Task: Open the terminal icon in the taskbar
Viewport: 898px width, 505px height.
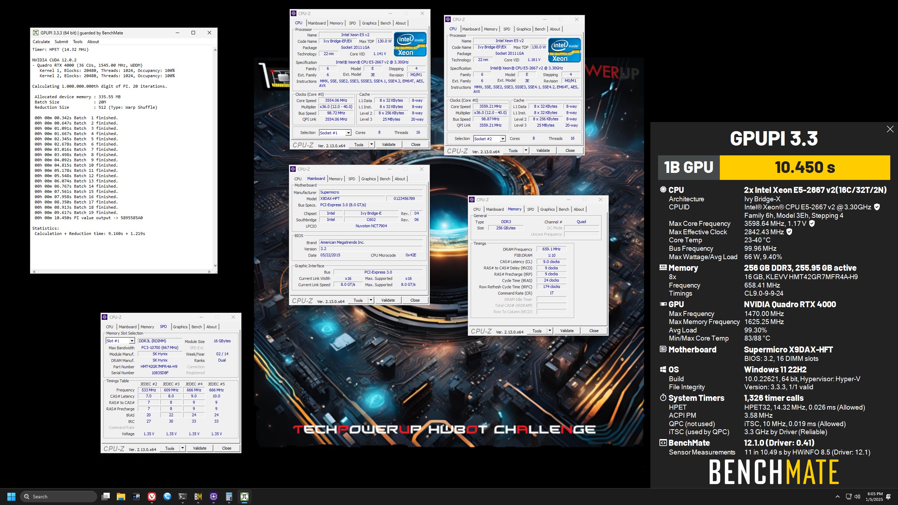Action: [183, 497]
